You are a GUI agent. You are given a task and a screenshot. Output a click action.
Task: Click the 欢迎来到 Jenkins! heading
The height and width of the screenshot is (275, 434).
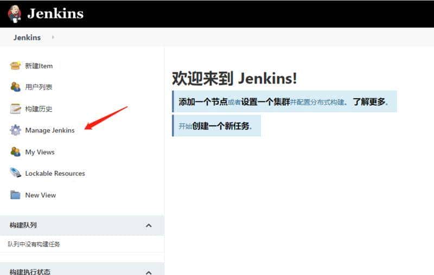[x=234, y=78]
